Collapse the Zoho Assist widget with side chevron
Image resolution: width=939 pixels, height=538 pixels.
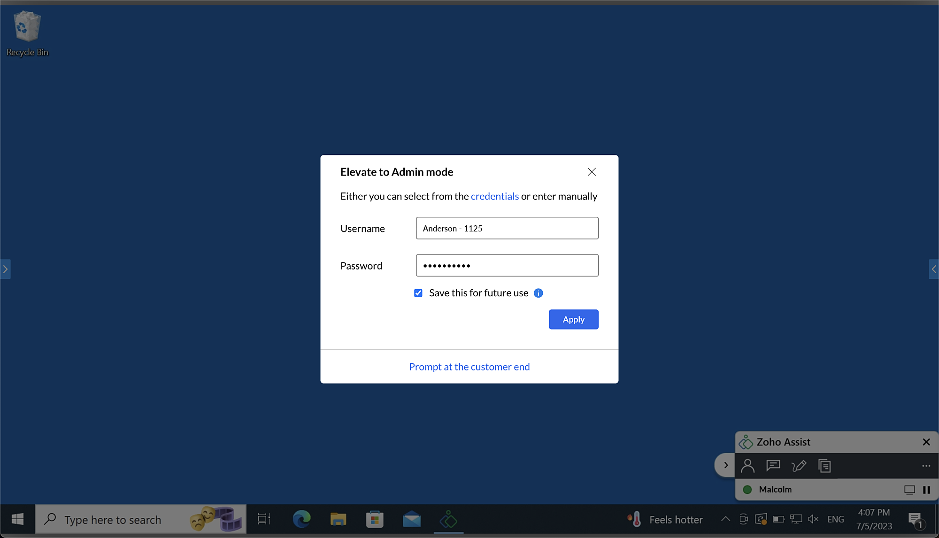(x=725, y=465)
